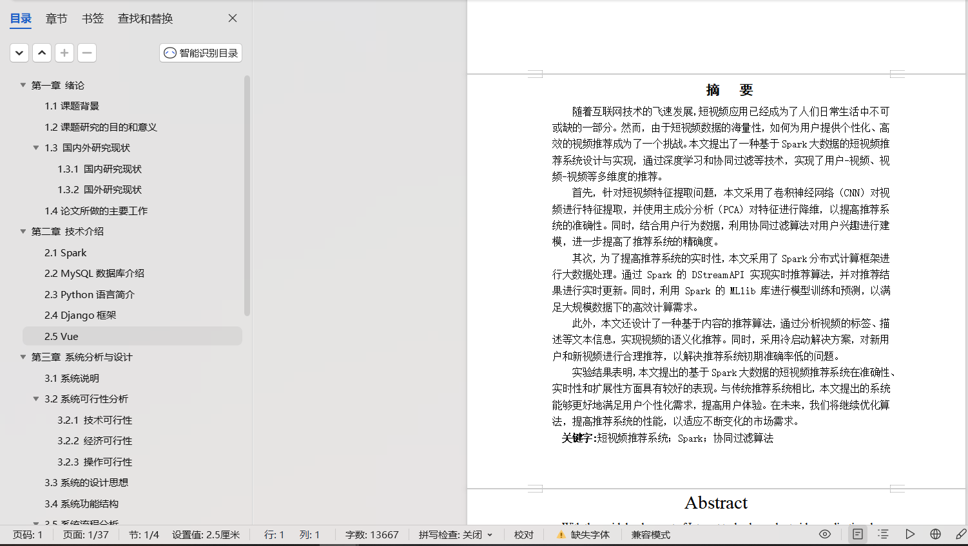
Task: Open the 查找和替换 tab
Action: [x=145, y=19]
